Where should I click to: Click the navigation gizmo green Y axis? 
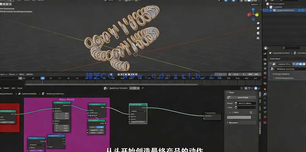point(257,15)
